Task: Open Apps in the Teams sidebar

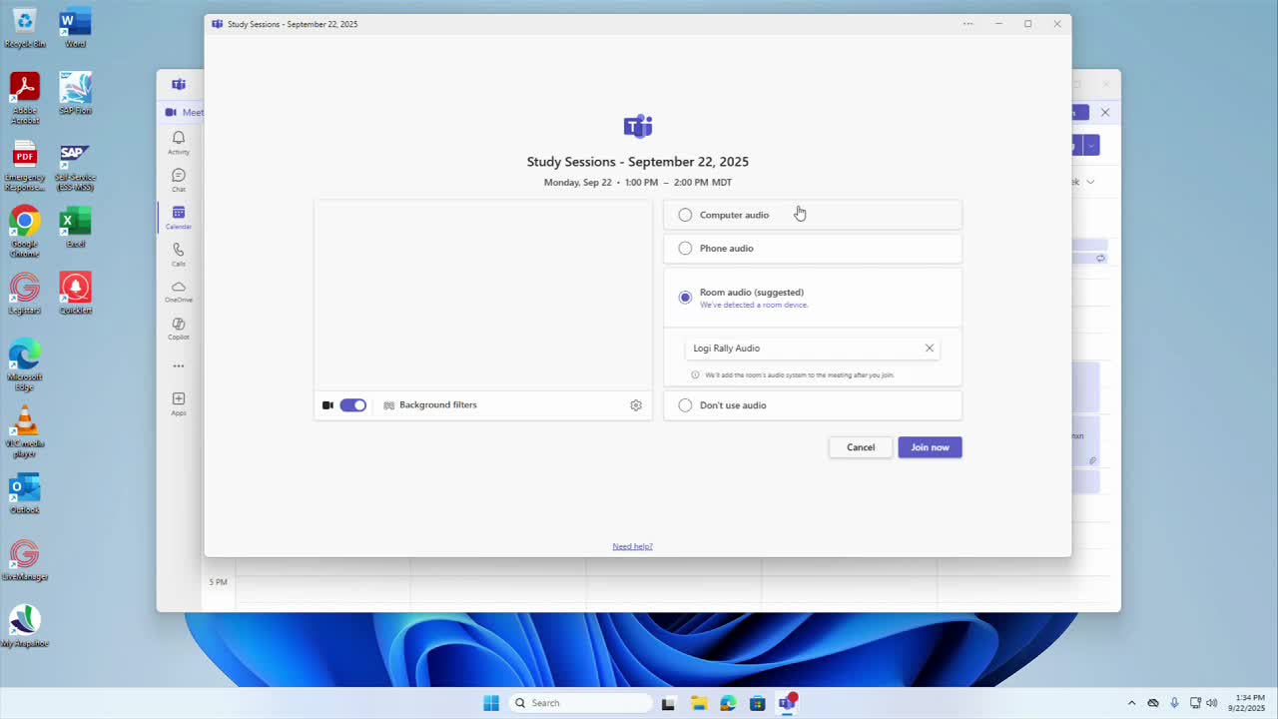Action: [178, 403]
